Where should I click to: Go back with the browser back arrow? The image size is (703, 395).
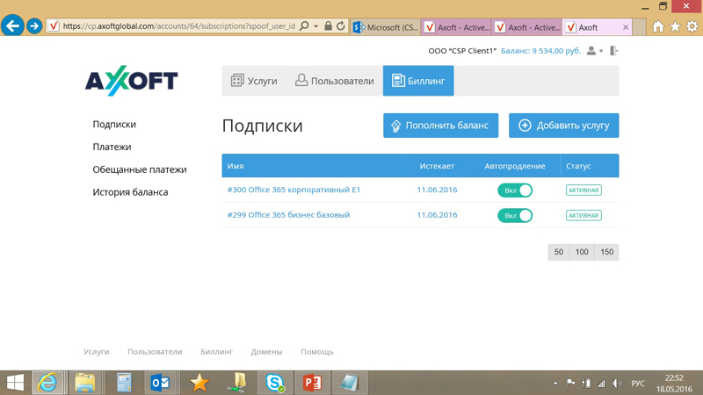(x=12, y=25)
